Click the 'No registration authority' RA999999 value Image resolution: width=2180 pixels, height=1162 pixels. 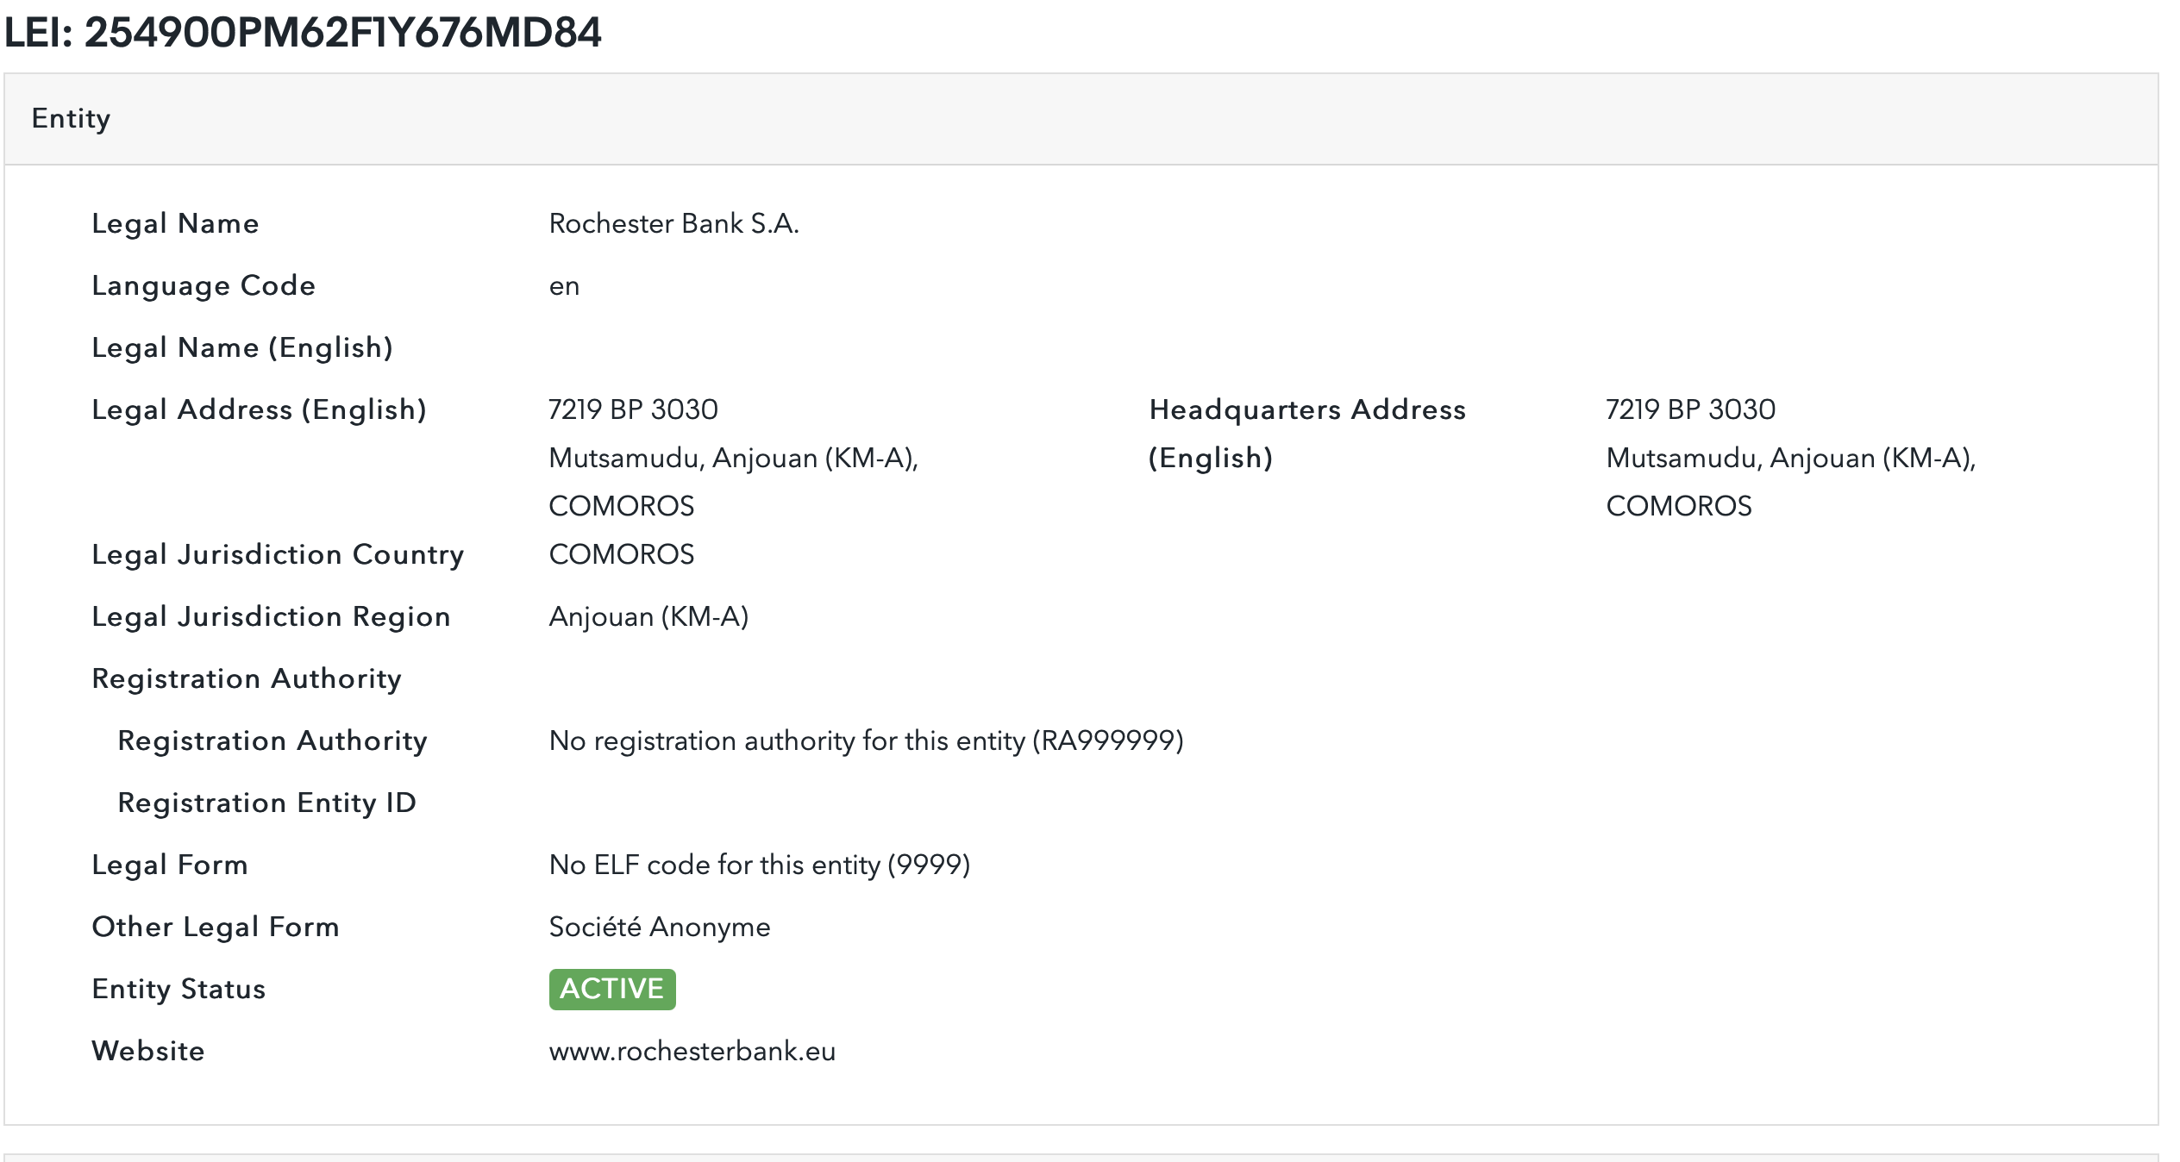pos(866,740)
